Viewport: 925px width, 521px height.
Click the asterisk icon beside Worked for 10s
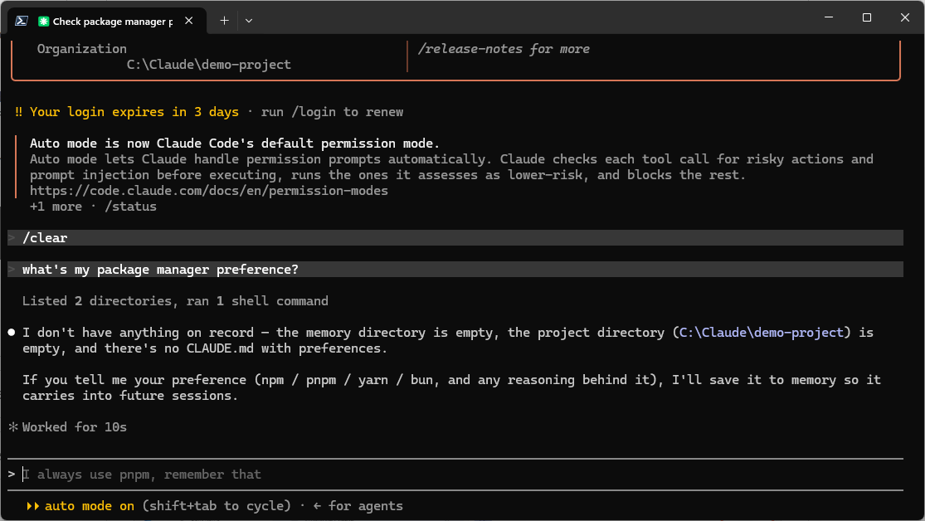point(13,426)
